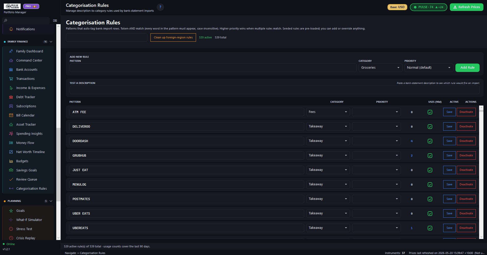Click the Bill Calendar icon

click(x=11, y=115)
